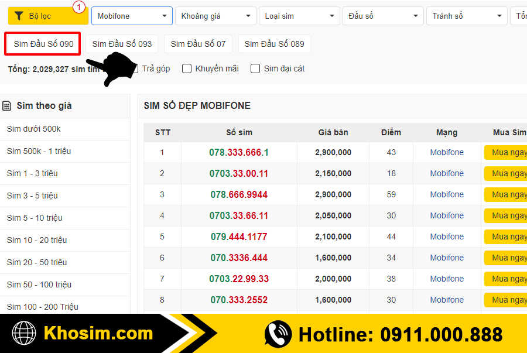Click the list icon beside Sim theo giá
This screenshot has width=527, height=353.
coord(7,106)
